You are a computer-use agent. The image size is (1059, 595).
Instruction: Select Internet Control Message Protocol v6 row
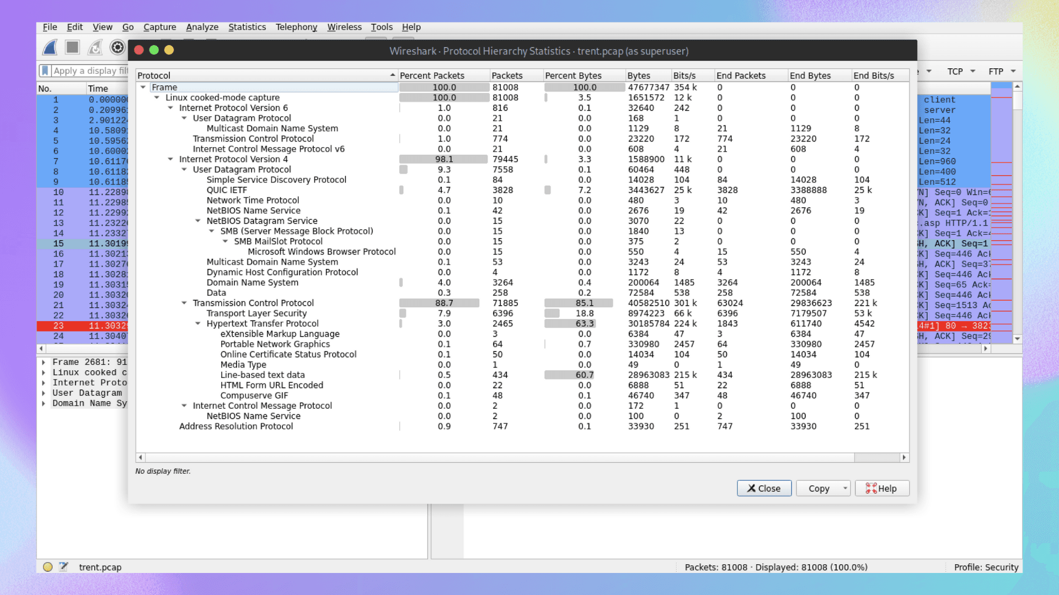coord(522,149)
